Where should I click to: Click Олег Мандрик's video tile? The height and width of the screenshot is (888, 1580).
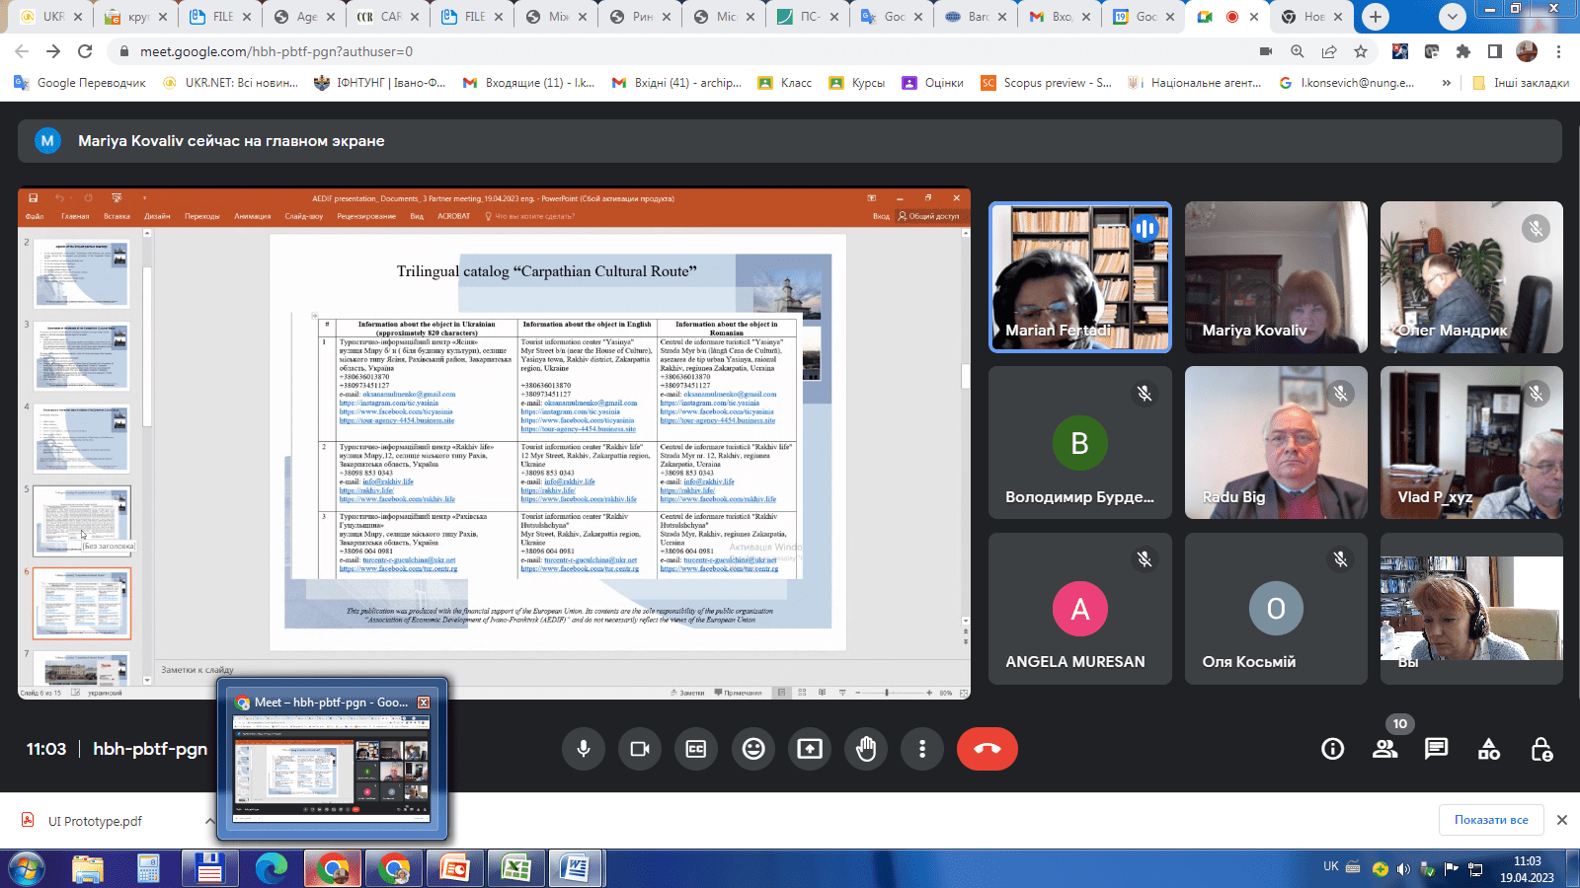[x=1471, y=277]
